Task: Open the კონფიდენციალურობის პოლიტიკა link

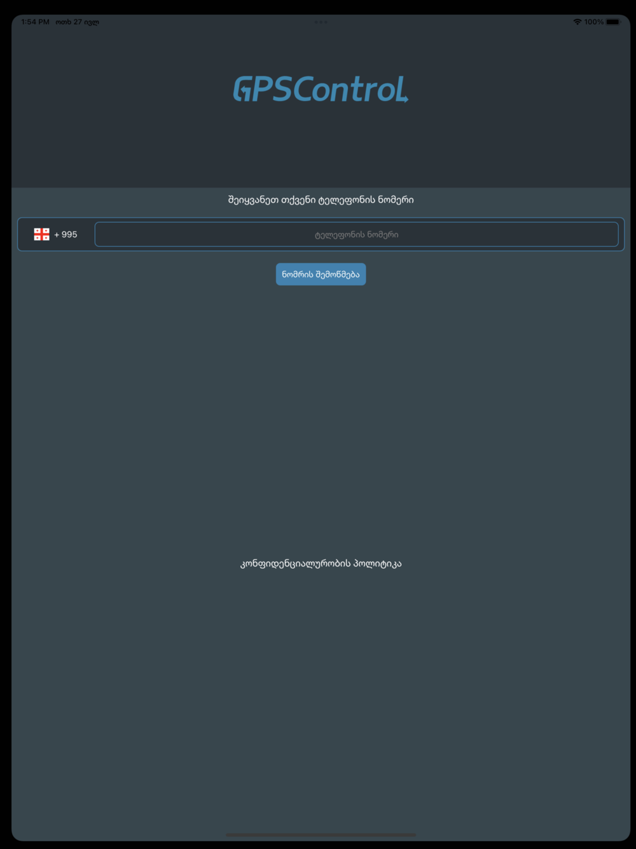Action: click(x=321, y=563)
